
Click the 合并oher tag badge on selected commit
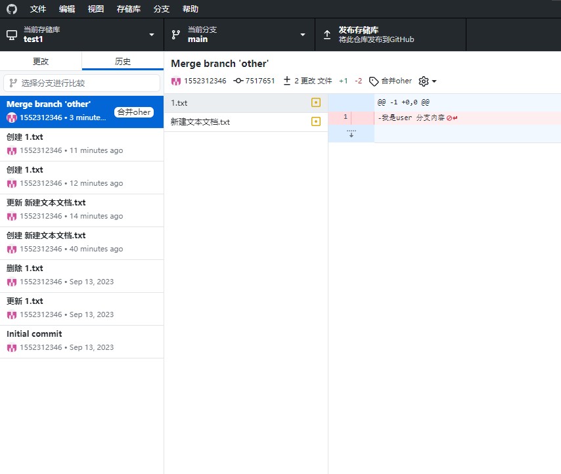(133, 112)
